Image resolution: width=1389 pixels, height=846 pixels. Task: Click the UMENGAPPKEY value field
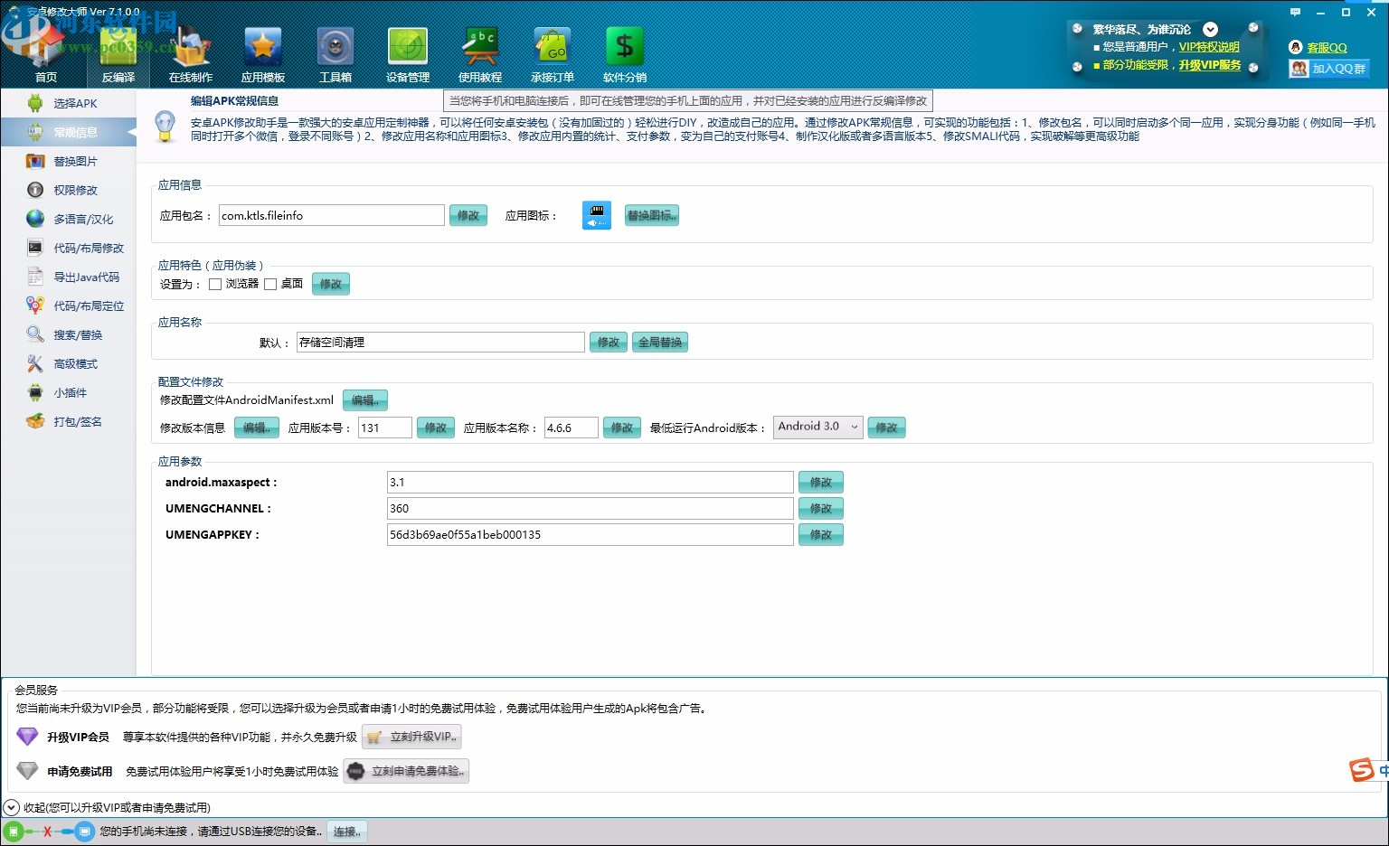(x=591, y=534)
